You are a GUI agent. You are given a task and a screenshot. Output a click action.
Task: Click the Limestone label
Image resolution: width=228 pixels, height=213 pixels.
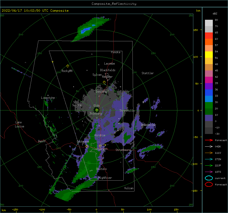click(48, 98)
